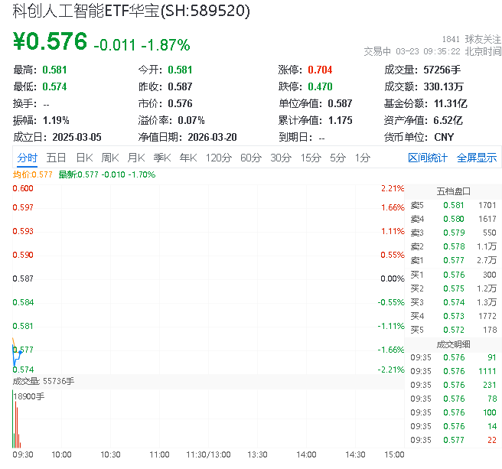Choose the 30分 interval tab
Image resolution: width=502 pixels, height=469 pixels.
click(281, 158)
